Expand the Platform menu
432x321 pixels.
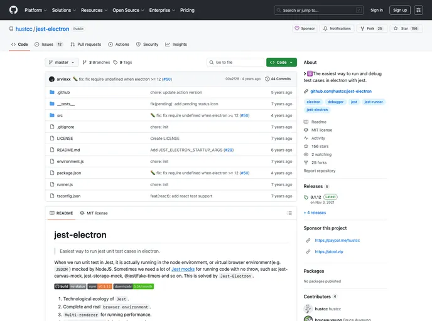coord(36,10)
